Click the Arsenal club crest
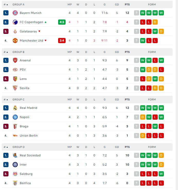This screenshot has width=178, height=190. 15,60
